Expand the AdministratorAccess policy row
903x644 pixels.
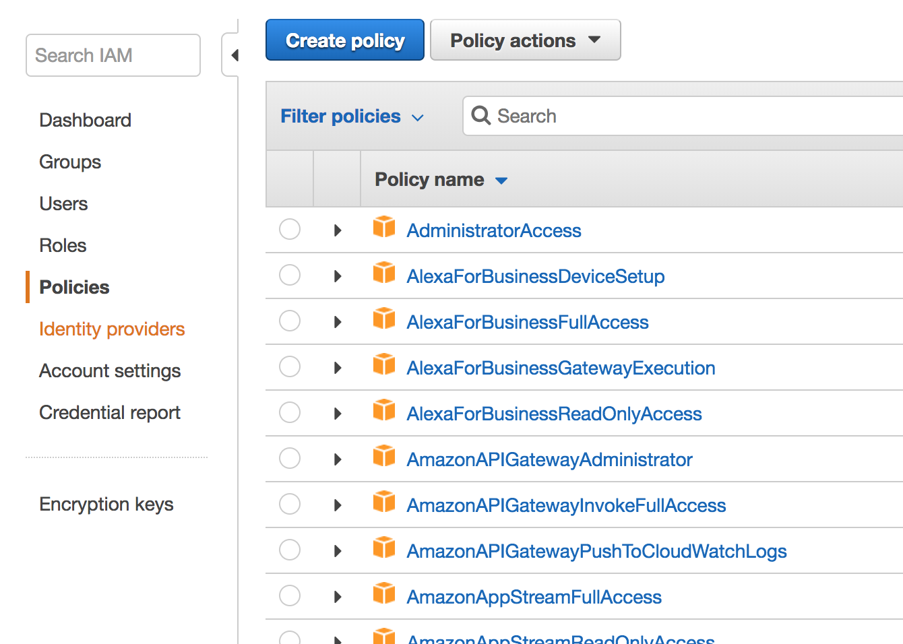(x=338, y=230)
